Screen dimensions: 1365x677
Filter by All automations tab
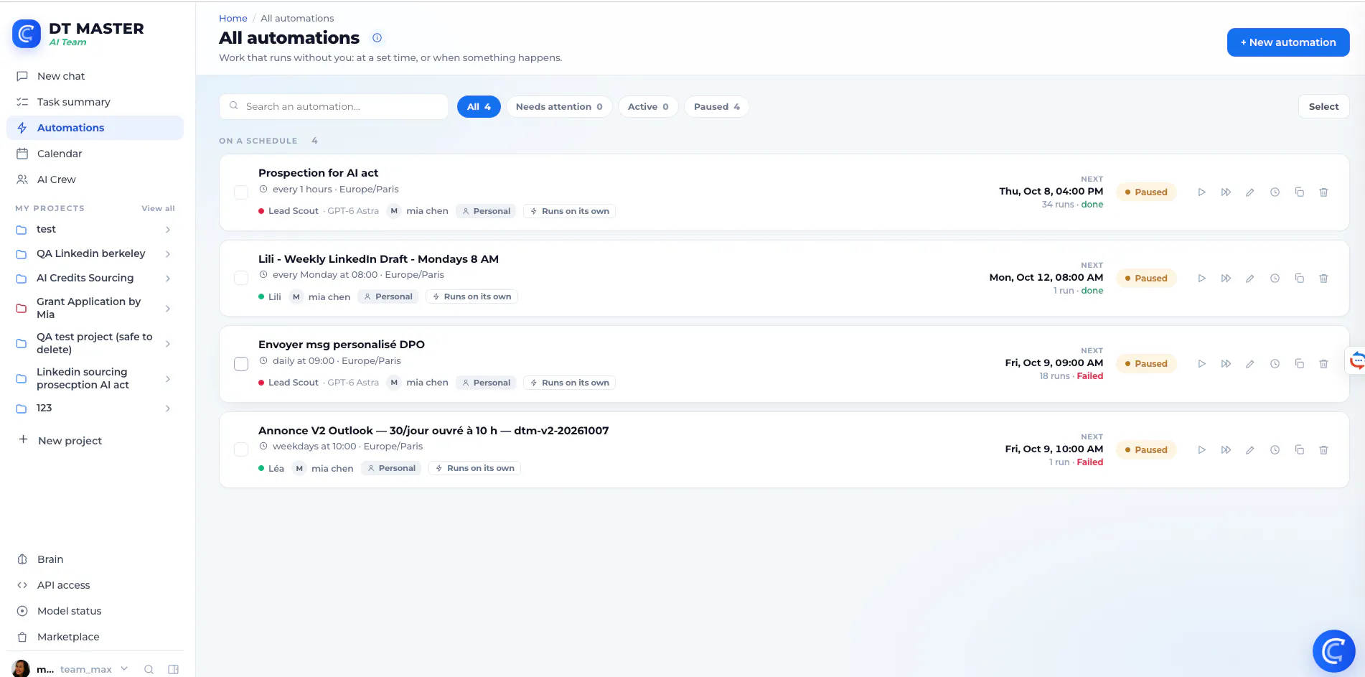479,107
